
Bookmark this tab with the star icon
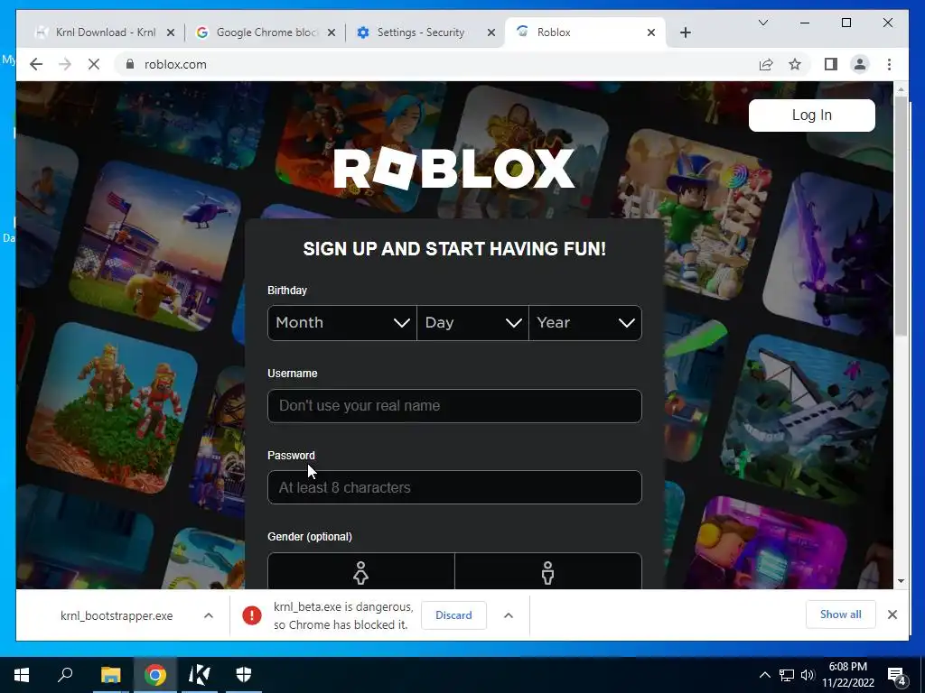[795, 64]
